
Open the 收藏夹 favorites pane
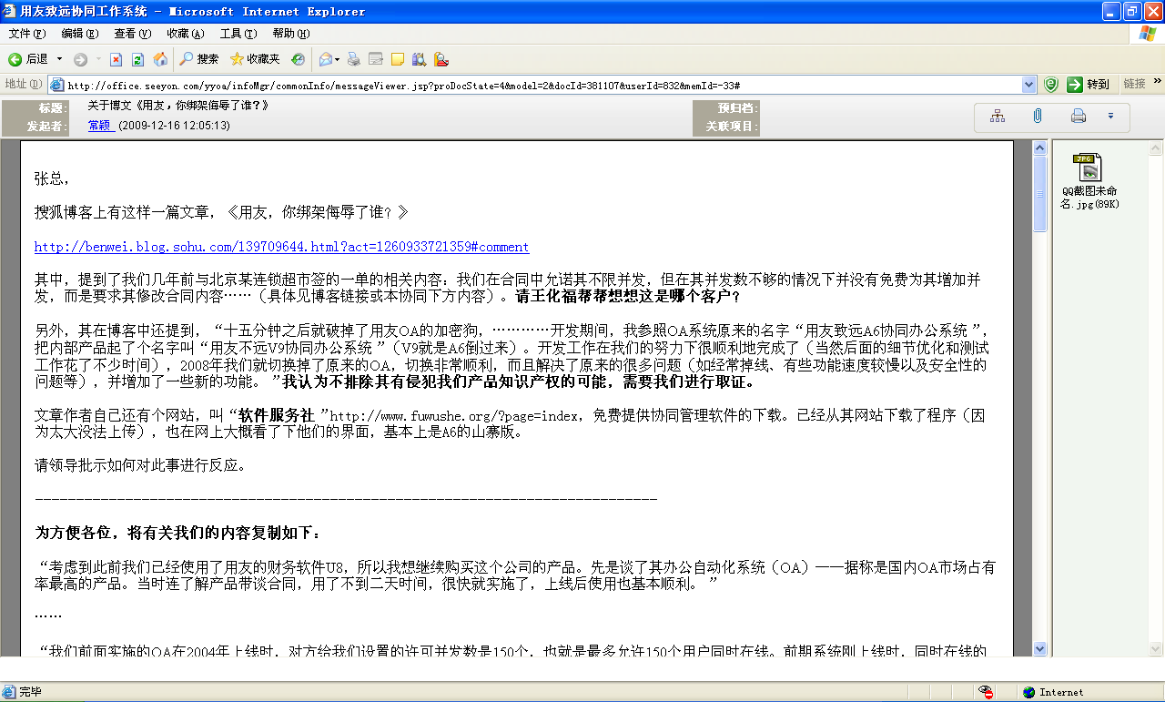pyautogui.click(x=255, y=59)
